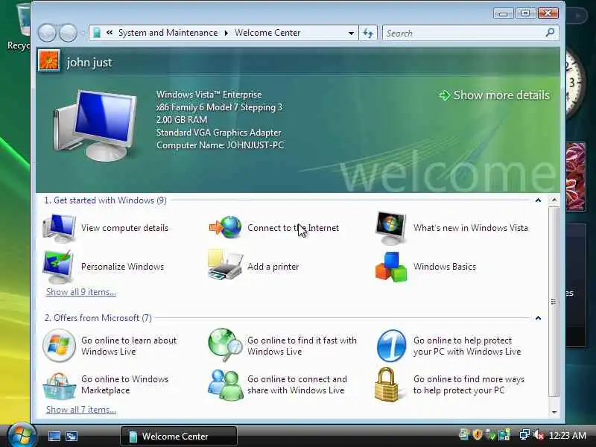Click the '2.00 GB RAM' text
This screenshot has width=596, height=447.
pyautogui.click(x=182, y=120)
